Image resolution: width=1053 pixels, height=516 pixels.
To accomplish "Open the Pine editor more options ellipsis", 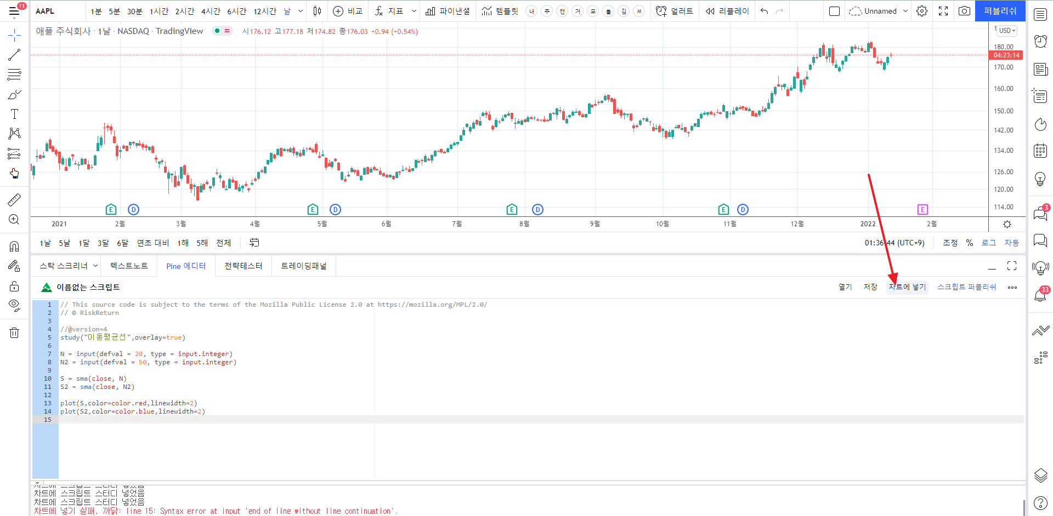I will click(x=1012, y=287).
